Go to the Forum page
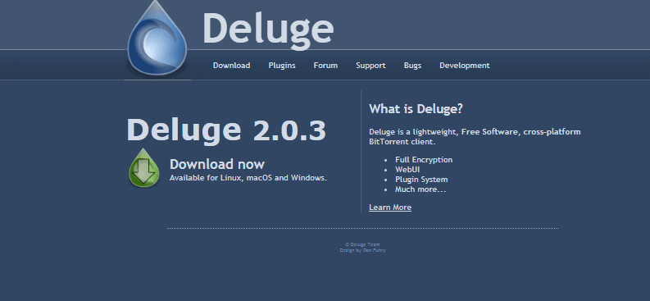The height and width of the screenshot is (301, 650). pos(325,66)
